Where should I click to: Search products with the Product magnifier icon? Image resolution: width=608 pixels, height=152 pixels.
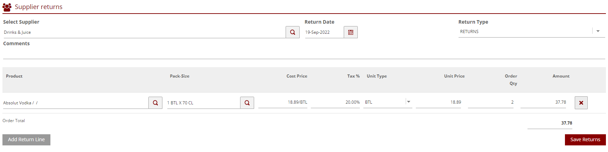coord(155,103)
